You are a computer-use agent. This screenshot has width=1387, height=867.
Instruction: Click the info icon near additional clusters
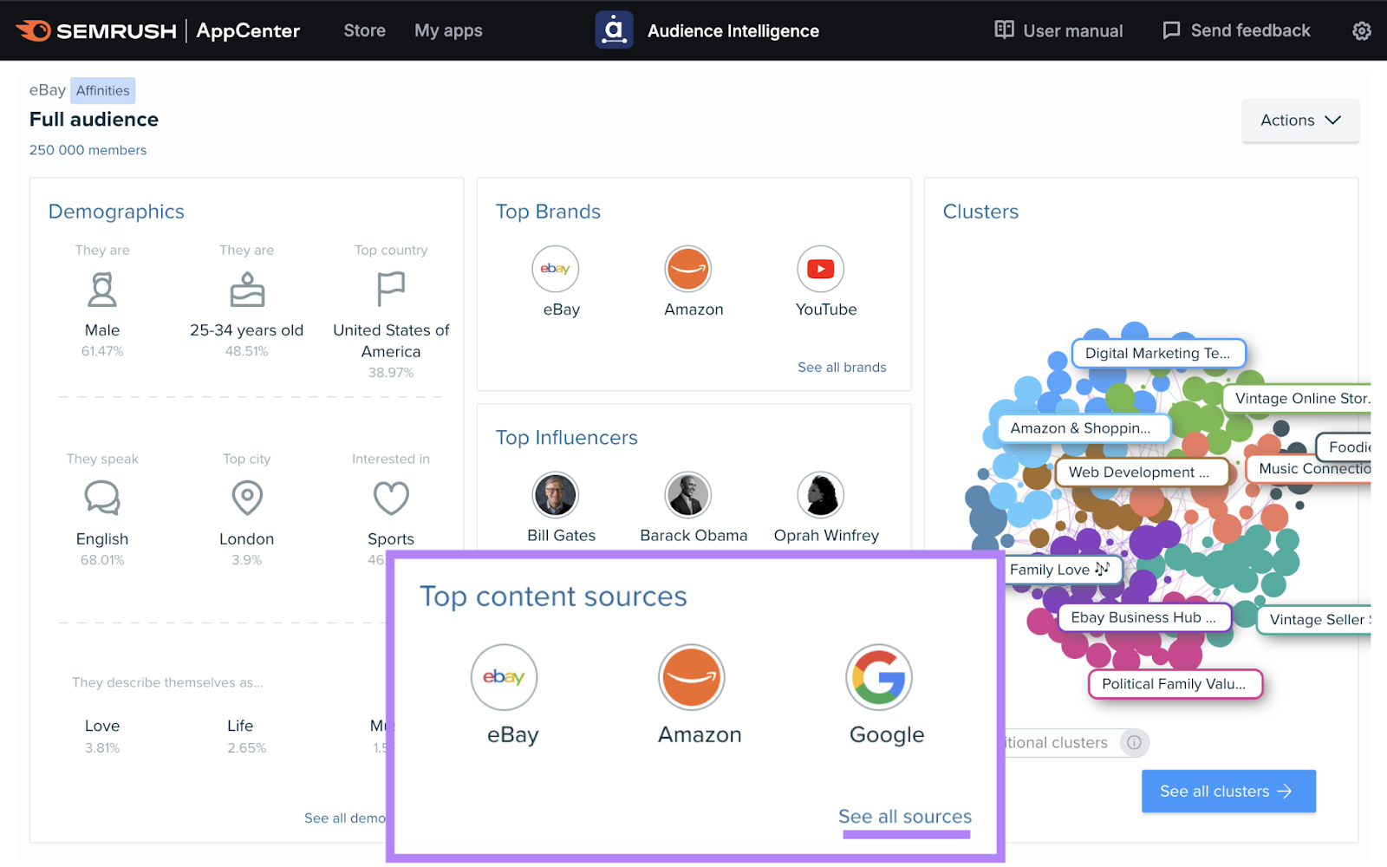[x=1135, y=742]
